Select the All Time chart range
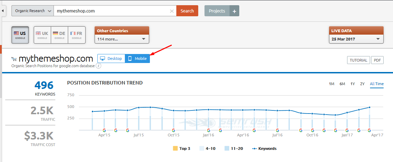The height and width of the screenshot is (162, 393). 377,84
